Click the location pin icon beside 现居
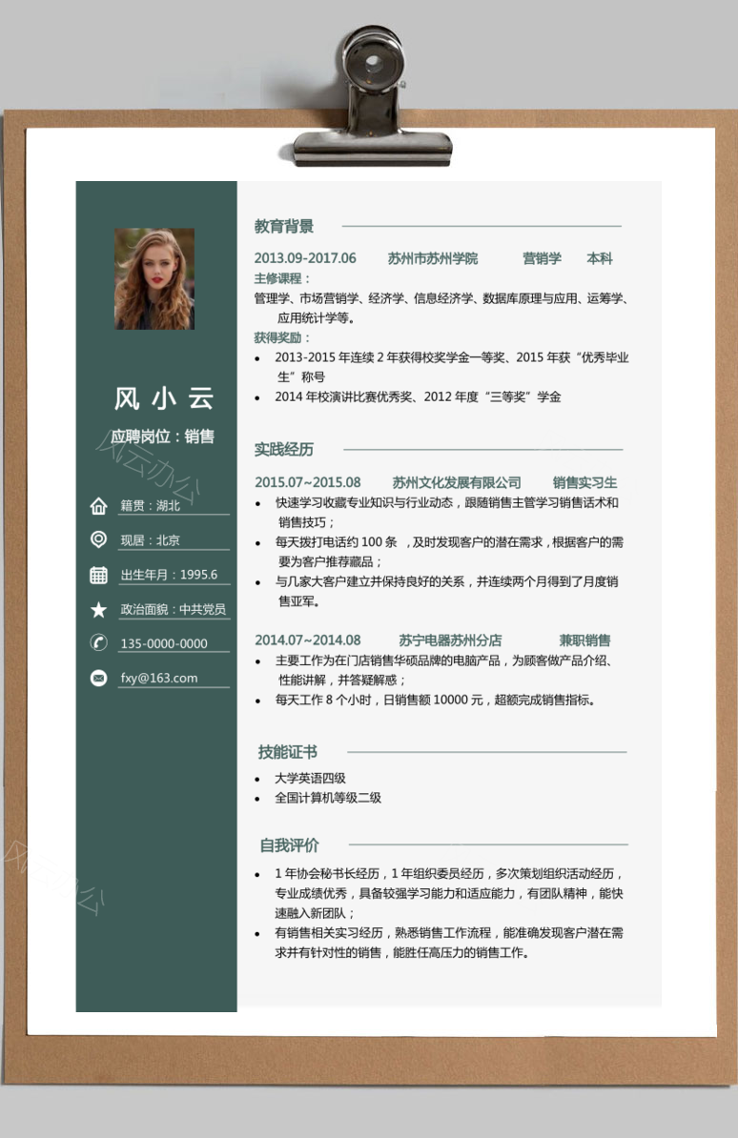738x1138 pixels. coord(99,539)
